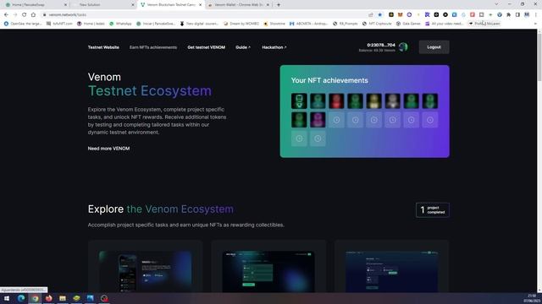This screenshot has height=304, width=542.
Task: Reload the page with the browser refresh icon
Action: [x=25, y=15]
